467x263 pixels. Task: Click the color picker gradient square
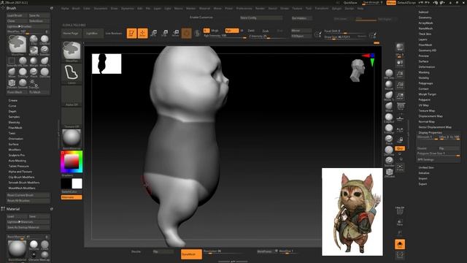(x=72, y=161)
